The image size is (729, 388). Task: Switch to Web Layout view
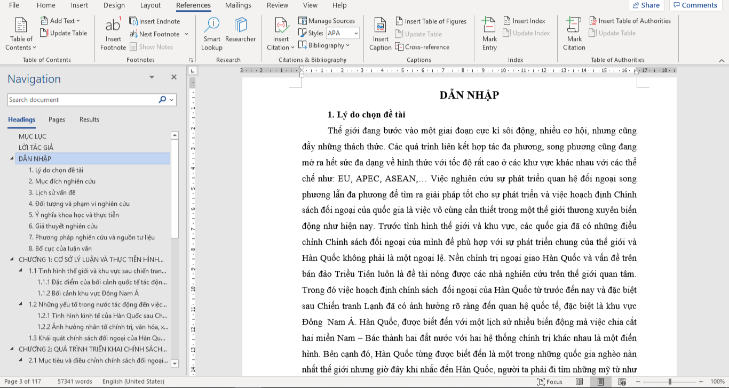coord(621,382)
